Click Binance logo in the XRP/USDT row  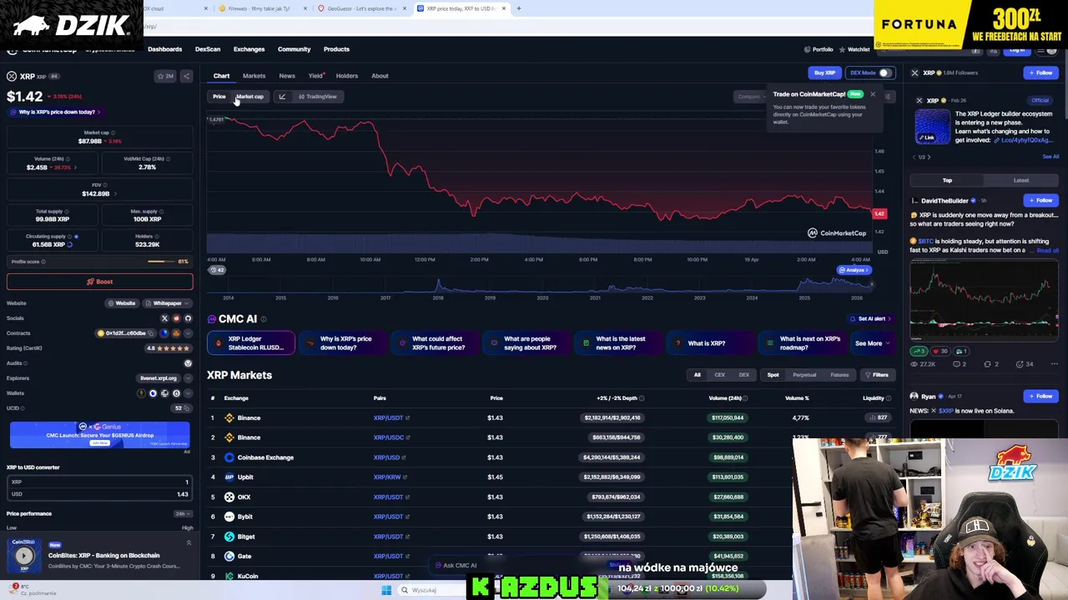[229, 417]
